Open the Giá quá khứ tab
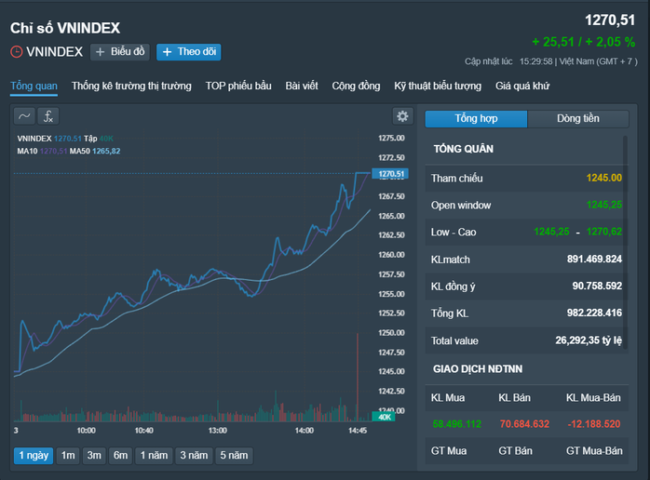The height and width of the screenshot is (480, 650). 522,87
